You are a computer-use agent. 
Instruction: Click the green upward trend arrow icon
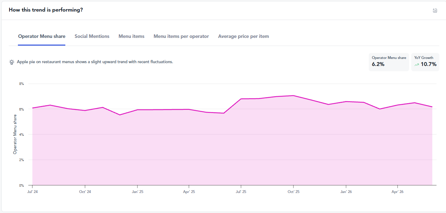[417, 65]
